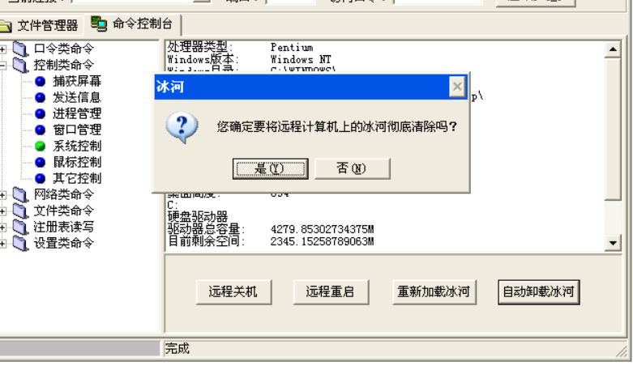Click the 远程重启 button
Screen dimensions: 633x370
(x=331, y=291)
